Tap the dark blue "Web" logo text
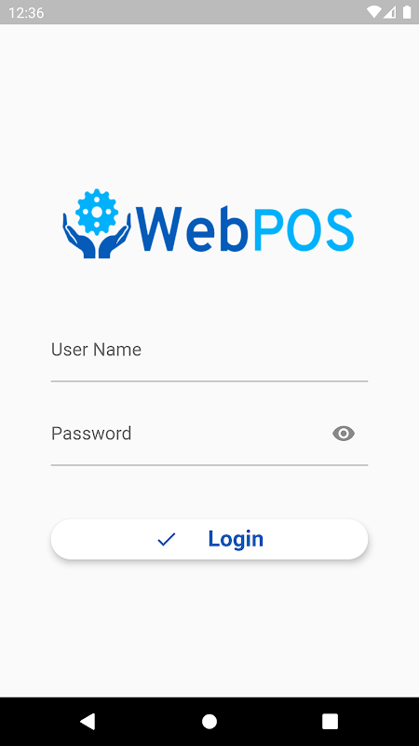419x746 pixels. coord(192,228)
